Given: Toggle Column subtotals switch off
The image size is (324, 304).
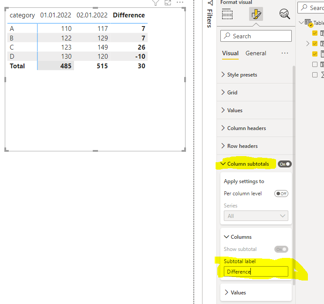Looking at the screenshot, I should coord(285,164).
